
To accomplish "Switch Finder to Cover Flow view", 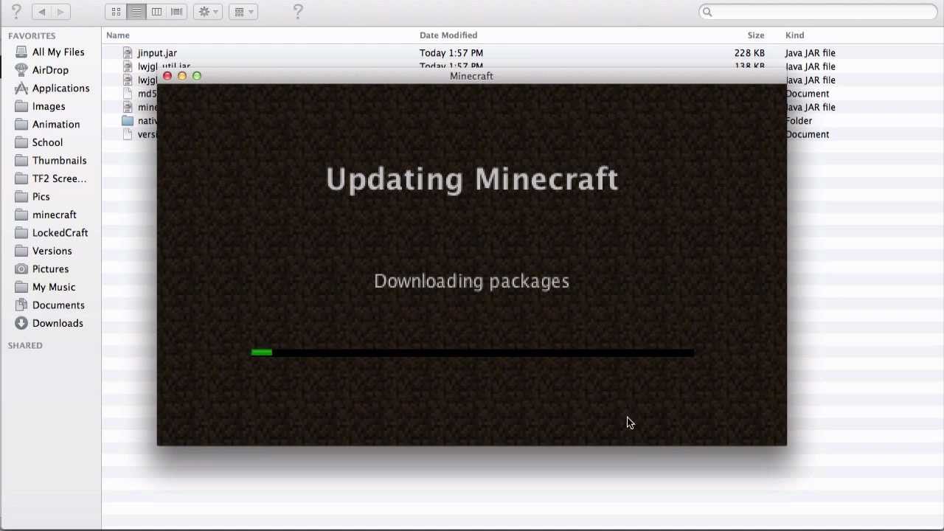I will point(176,12).
